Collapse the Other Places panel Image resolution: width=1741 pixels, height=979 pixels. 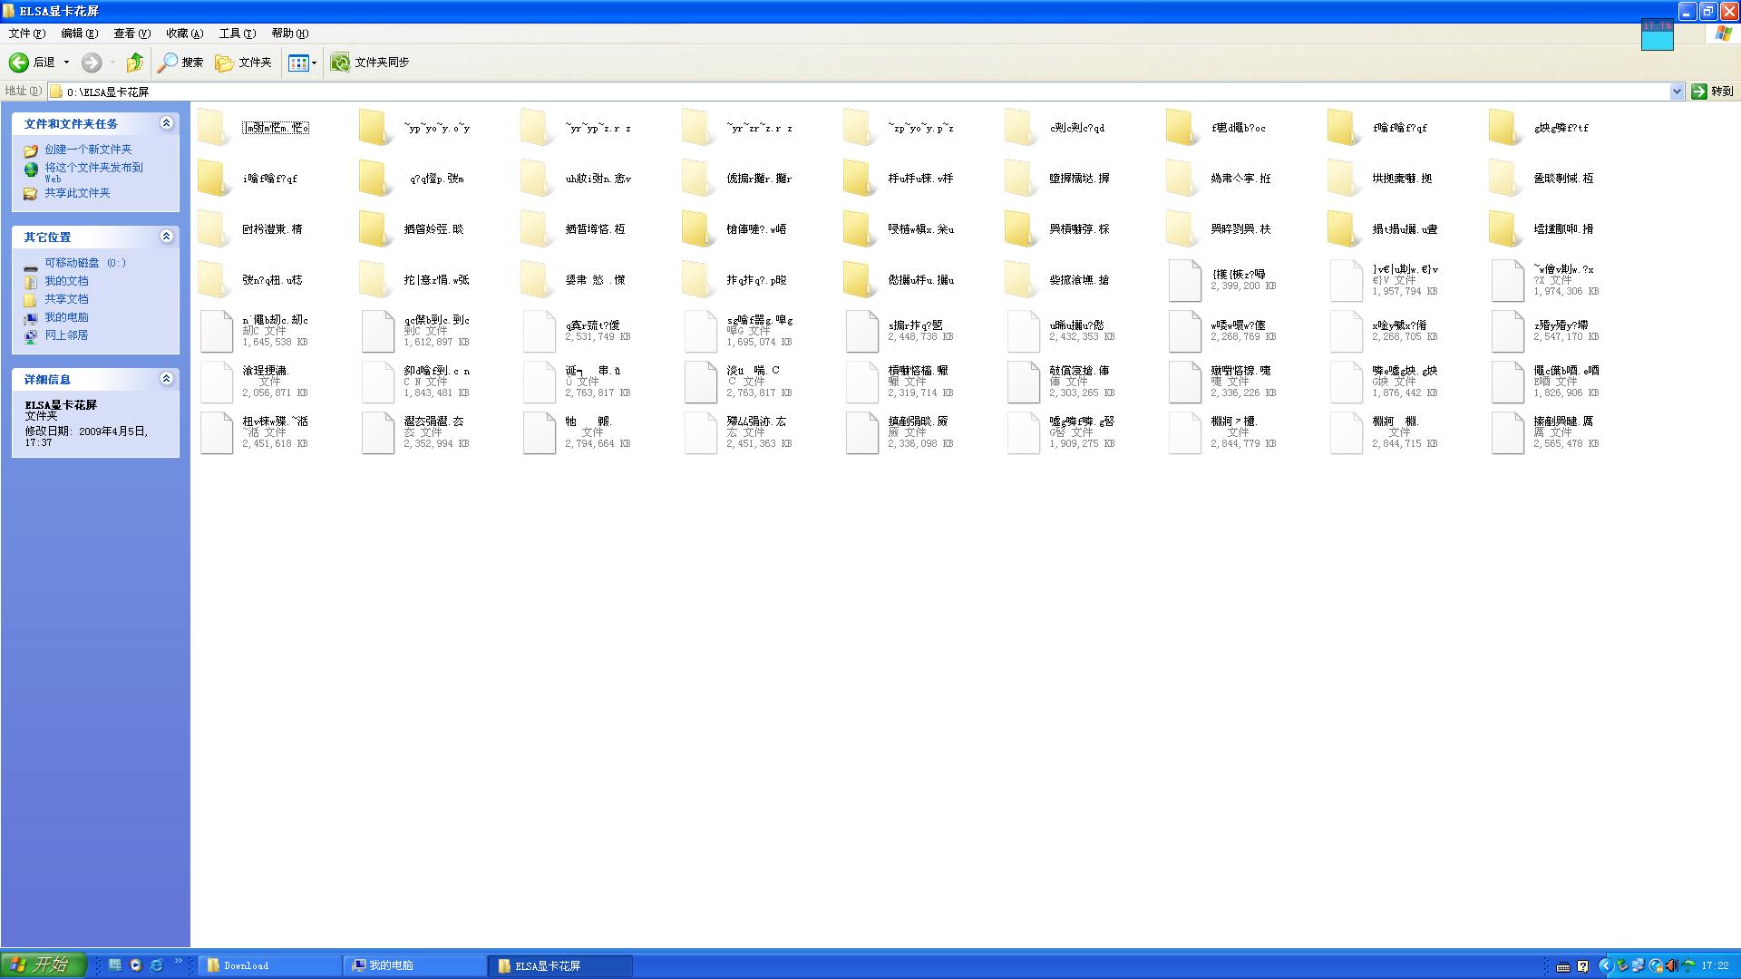(166, 237)
